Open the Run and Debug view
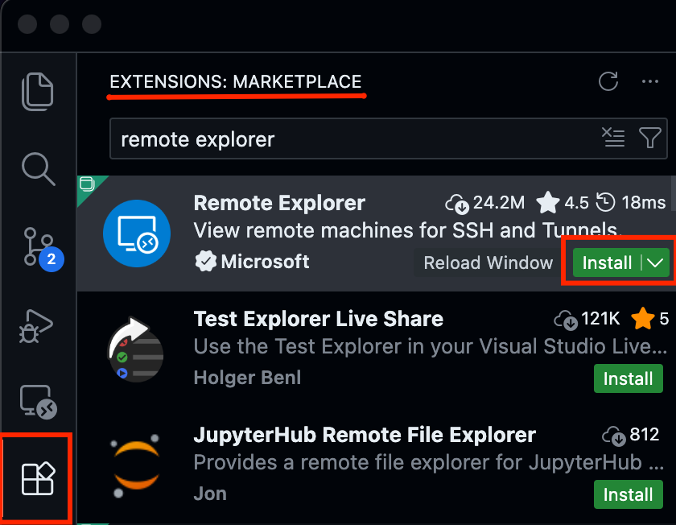676x525 pixels. [38, 326]
